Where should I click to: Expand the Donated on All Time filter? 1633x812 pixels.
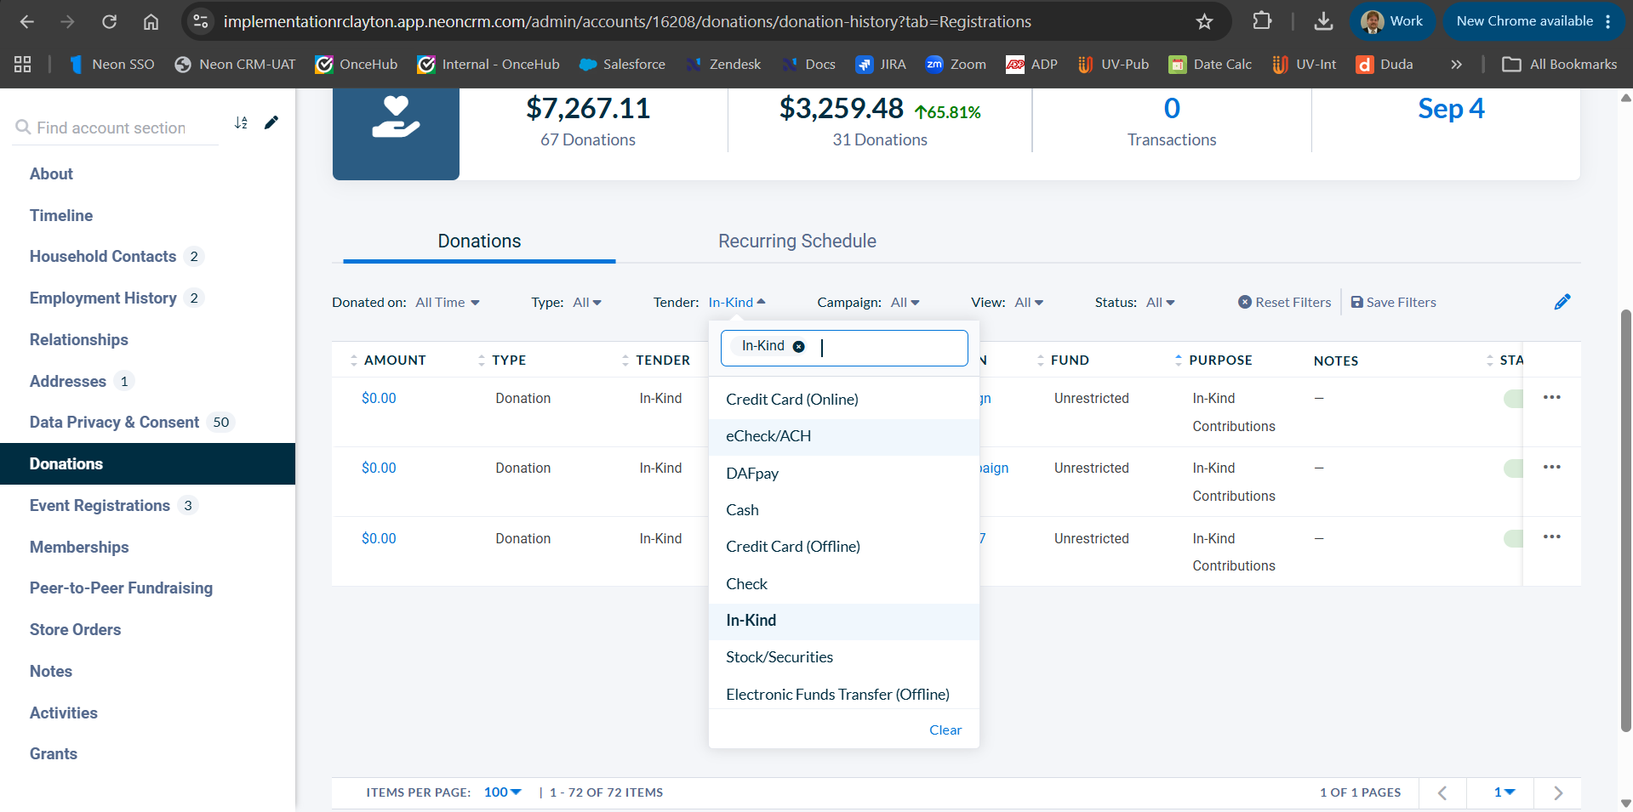(448, 303)
